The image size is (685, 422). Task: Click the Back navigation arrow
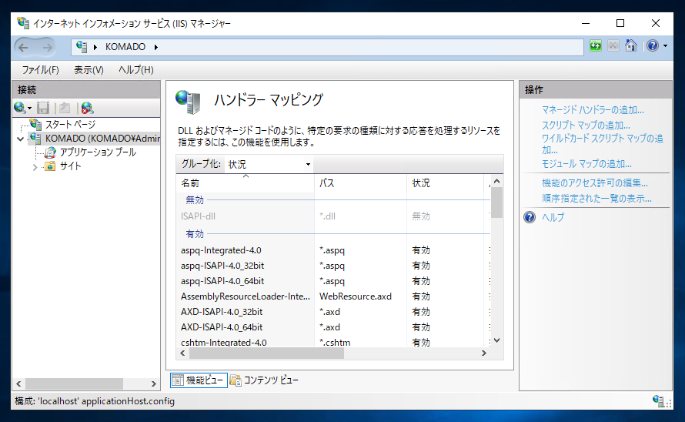(x=24, y=47)
